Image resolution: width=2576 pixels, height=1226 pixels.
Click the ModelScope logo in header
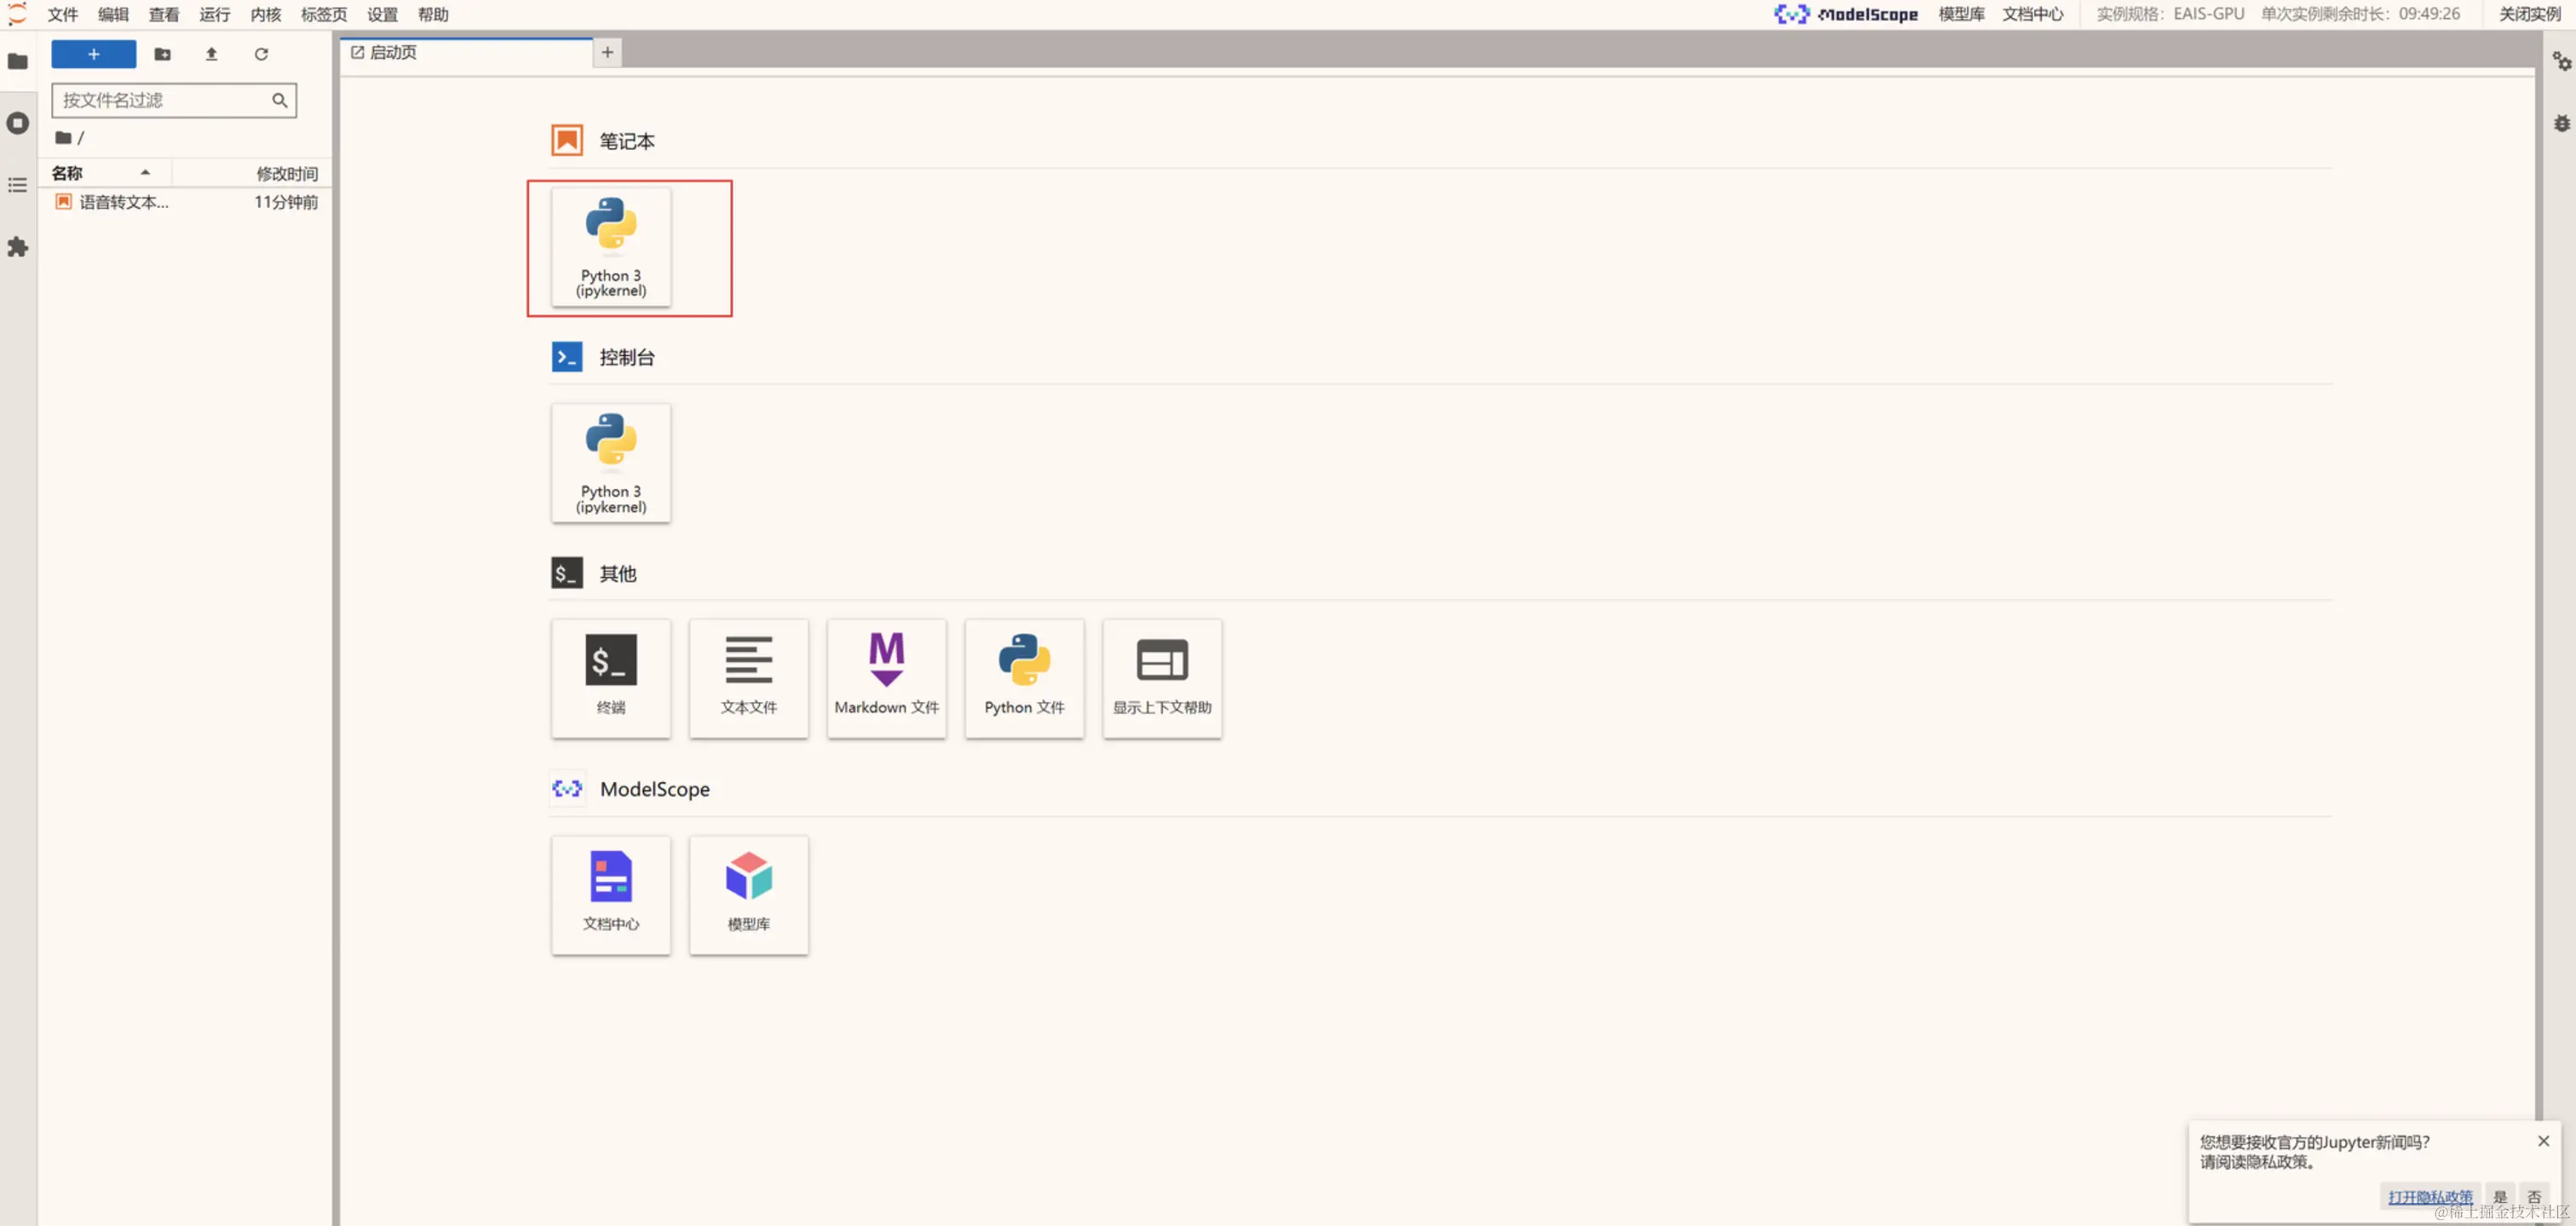tap(1846, 14)
